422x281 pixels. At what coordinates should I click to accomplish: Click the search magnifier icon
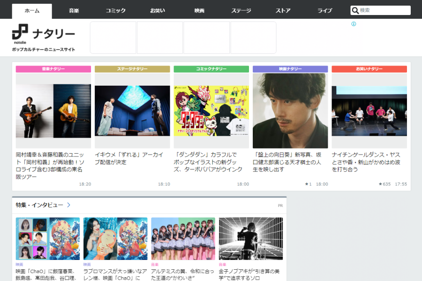(355, 10)
